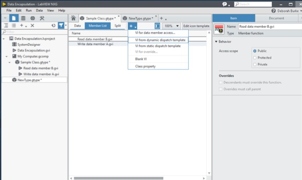Click the Search box in title bar

(253, 4)
